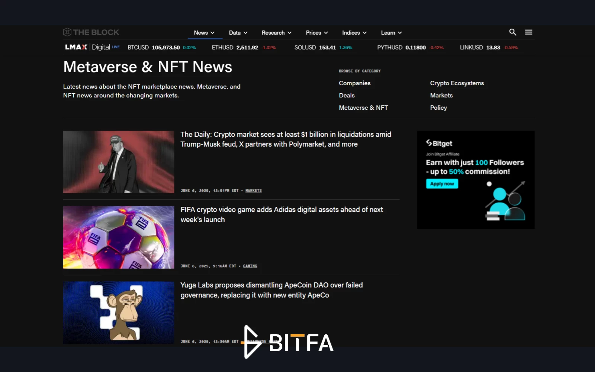Click the FIFA soccer ball thumbnail
This screenshot has height=372, width=595.
click(x=119, y=237)
